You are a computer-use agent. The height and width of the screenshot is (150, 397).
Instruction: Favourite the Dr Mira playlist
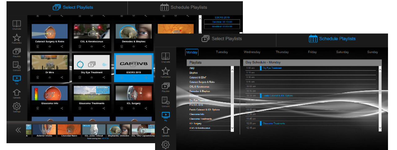pos(49,77)
